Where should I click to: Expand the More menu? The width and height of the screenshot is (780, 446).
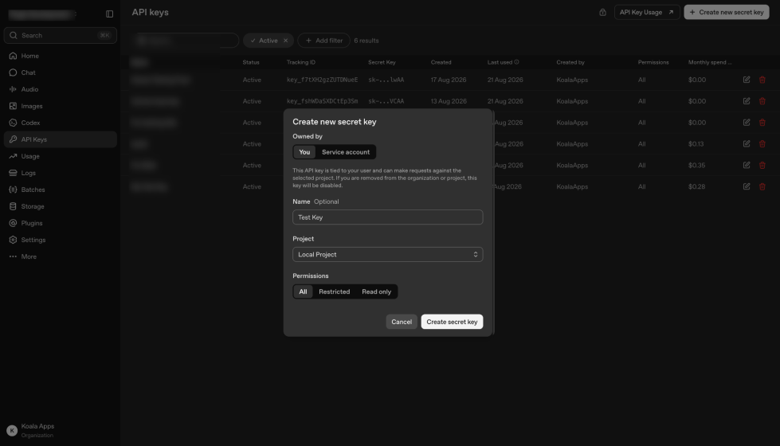[x=61, y=256]
